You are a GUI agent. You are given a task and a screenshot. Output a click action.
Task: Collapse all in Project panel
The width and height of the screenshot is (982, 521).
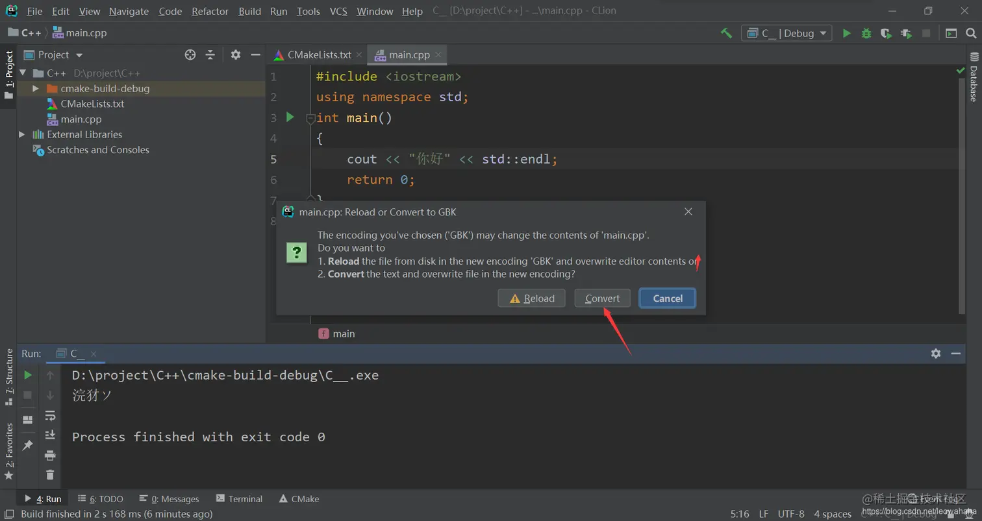(x=210, y=55)
